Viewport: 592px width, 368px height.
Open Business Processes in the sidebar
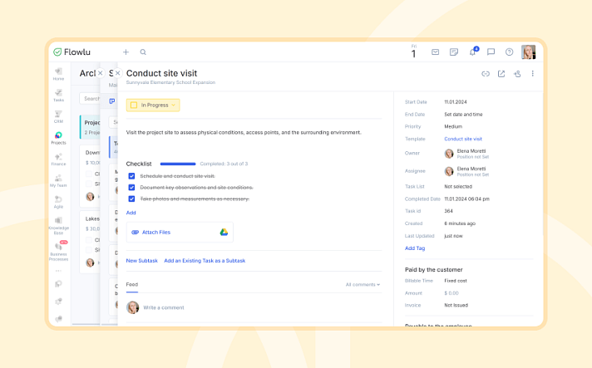tap(58, 251)
